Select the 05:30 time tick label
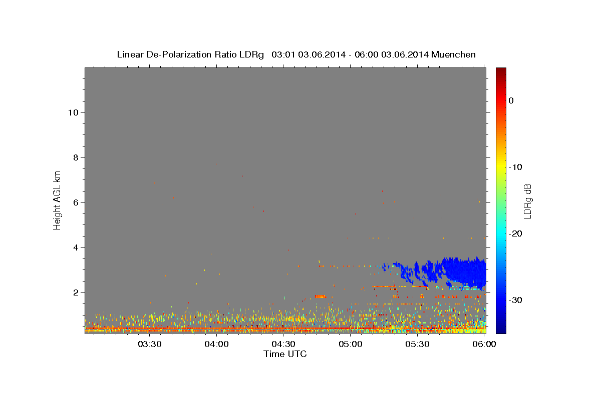 418,344
